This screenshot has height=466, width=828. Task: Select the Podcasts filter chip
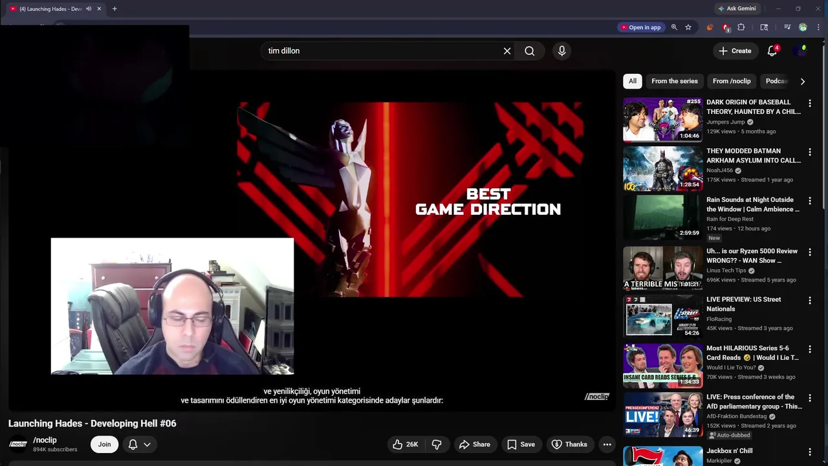(x=776, y=81)
